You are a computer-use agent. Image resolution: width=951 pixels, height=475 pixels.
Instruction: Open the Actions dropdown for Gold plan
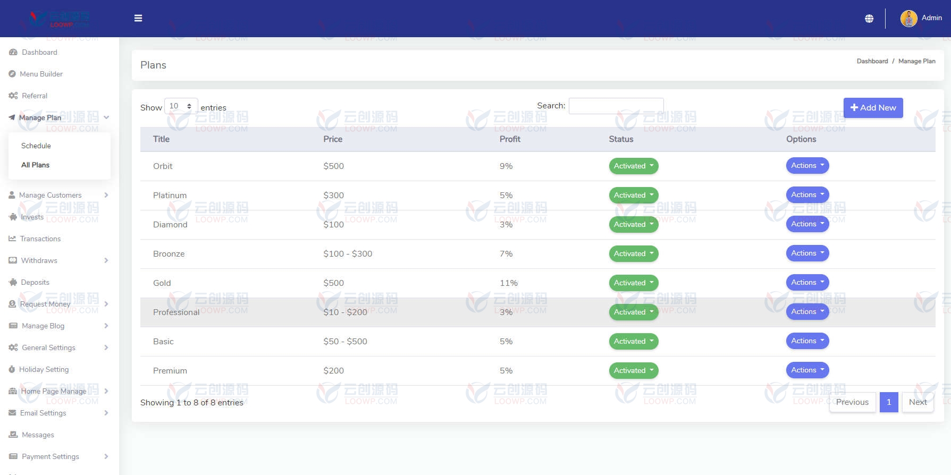tap(807, 282)
